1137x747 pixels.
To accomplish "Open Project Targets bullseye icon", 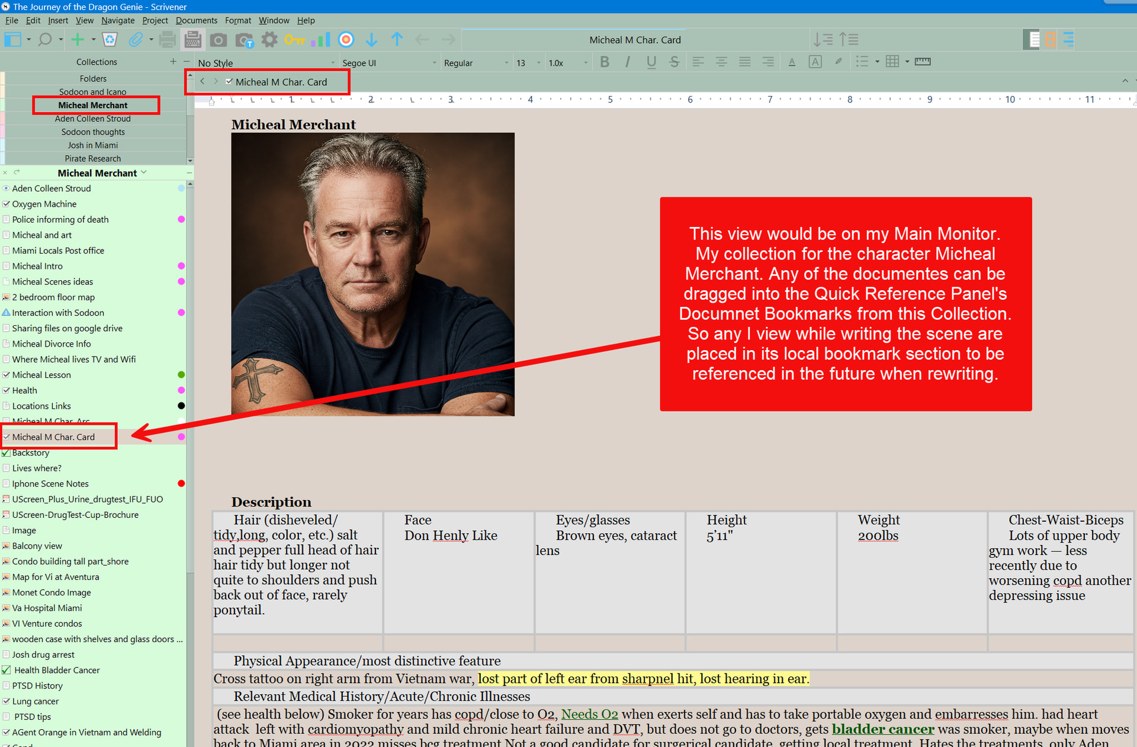I will [346, 40].
